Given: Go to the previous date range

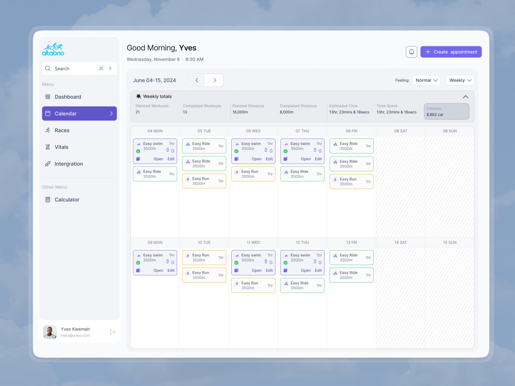Looking at the screenshot, I should click(x=197, y=80).
